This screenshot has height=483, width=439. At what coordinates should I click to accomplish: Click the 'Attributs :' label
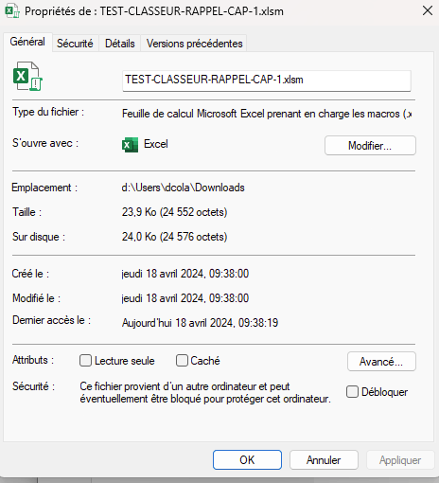[x=33, y=360]
